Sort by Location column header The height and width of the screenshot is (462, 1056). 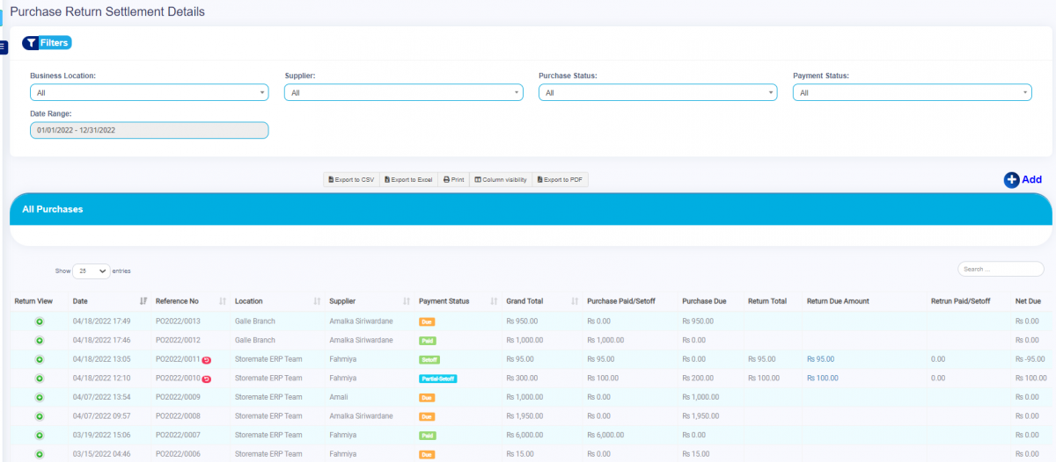(x=276, y=301)
